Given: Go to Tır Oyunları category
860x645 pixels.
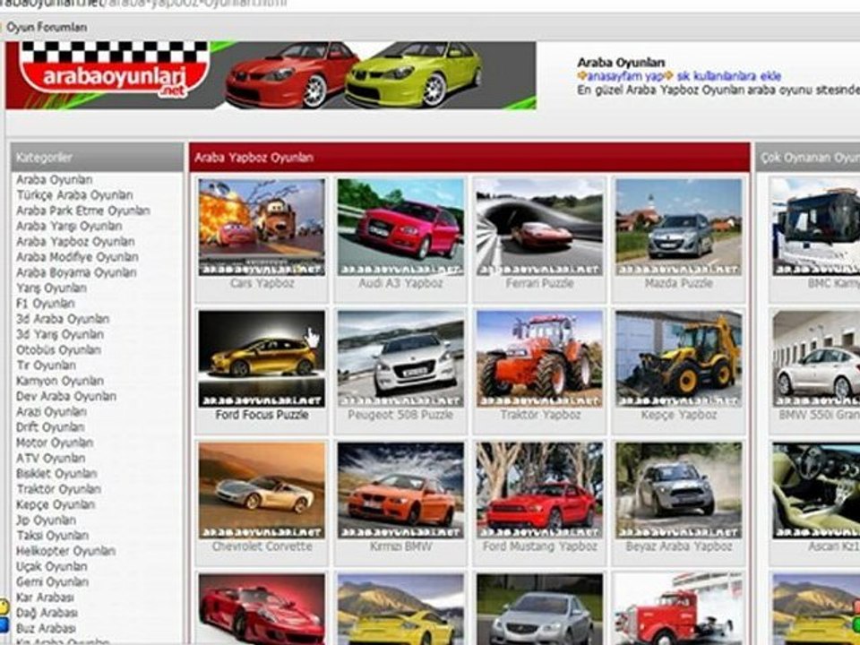Looking at the screenshot, I should pyautogui.click(x=46, y=365).
